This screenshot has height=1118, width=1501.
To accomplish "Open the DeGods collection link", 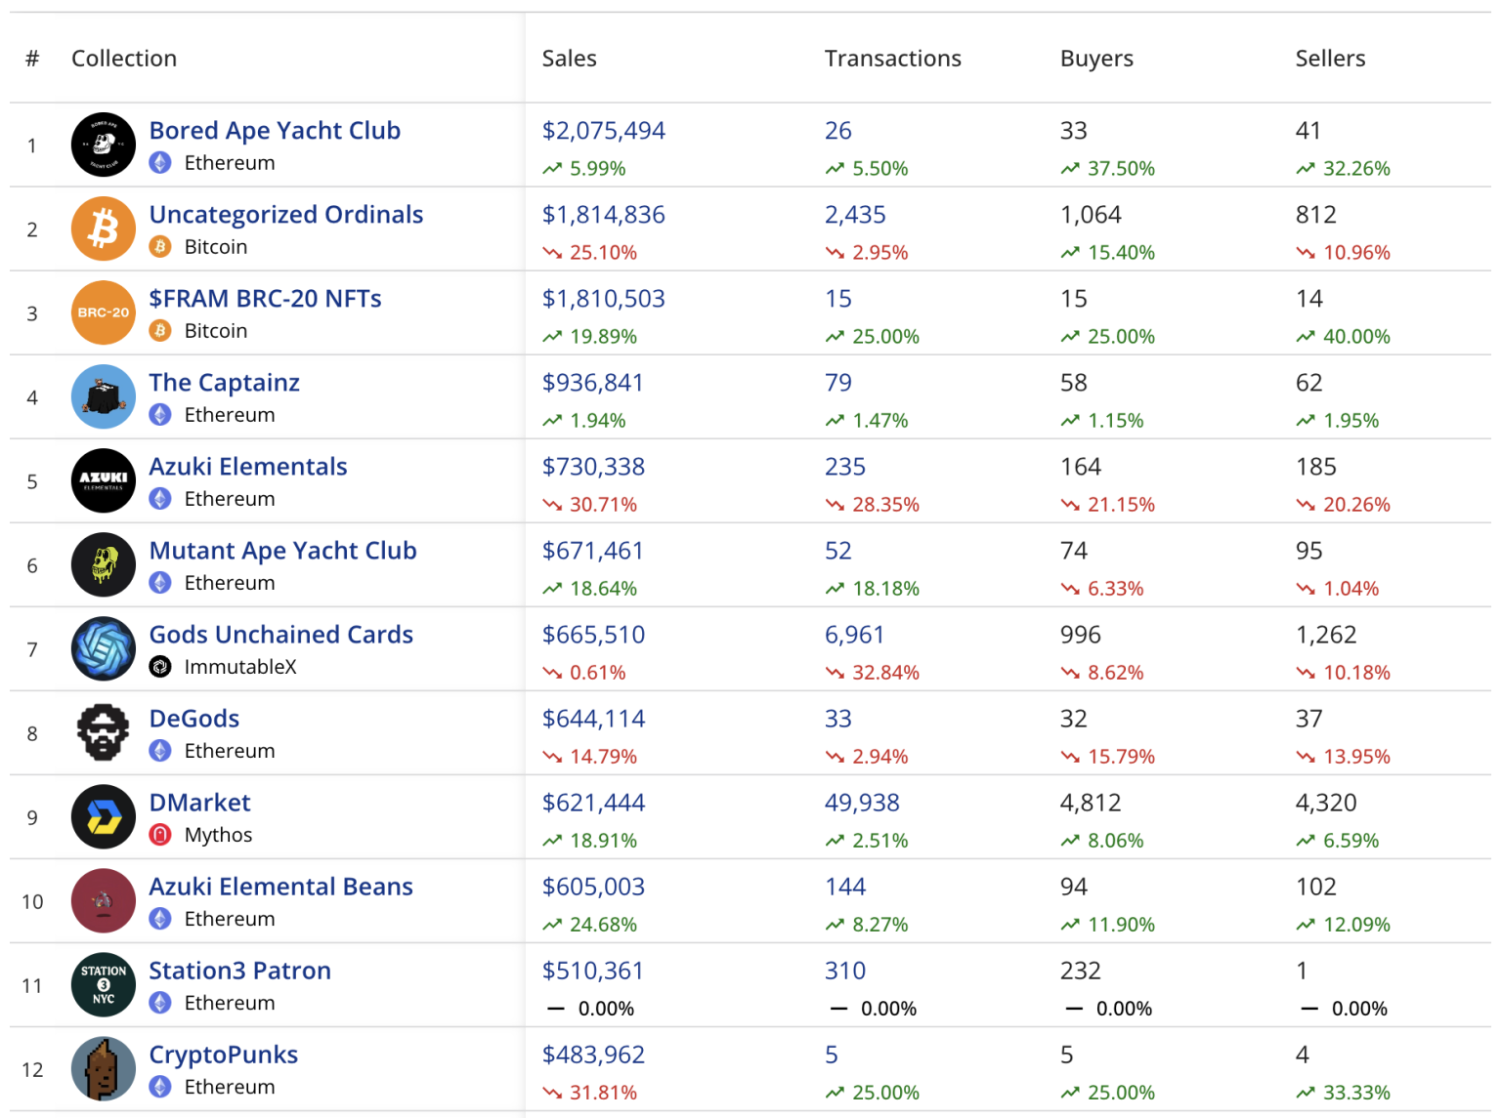I will [x=193, y=719].
